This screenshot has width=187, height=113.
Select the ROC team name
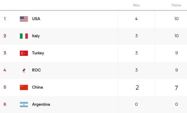(36, 70)
